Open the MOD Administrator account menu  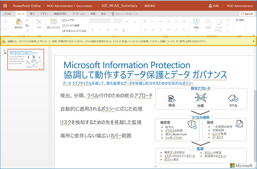(240, 6)
